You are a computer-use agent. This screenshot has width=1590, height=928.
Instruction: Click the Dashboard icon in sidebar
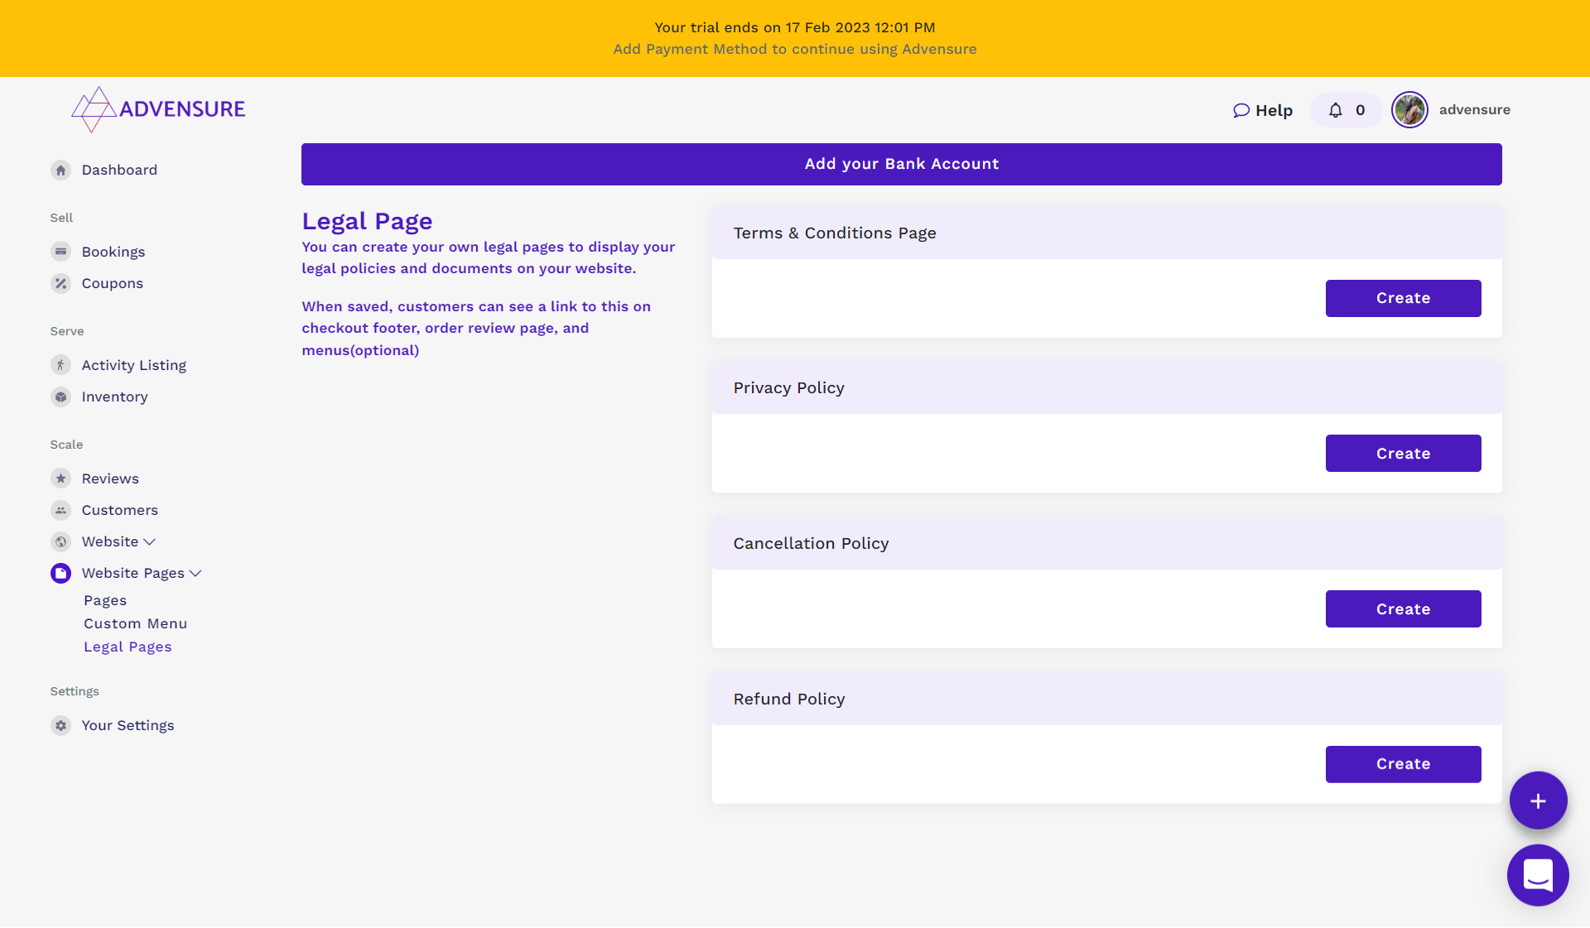[x=60, y=171]
